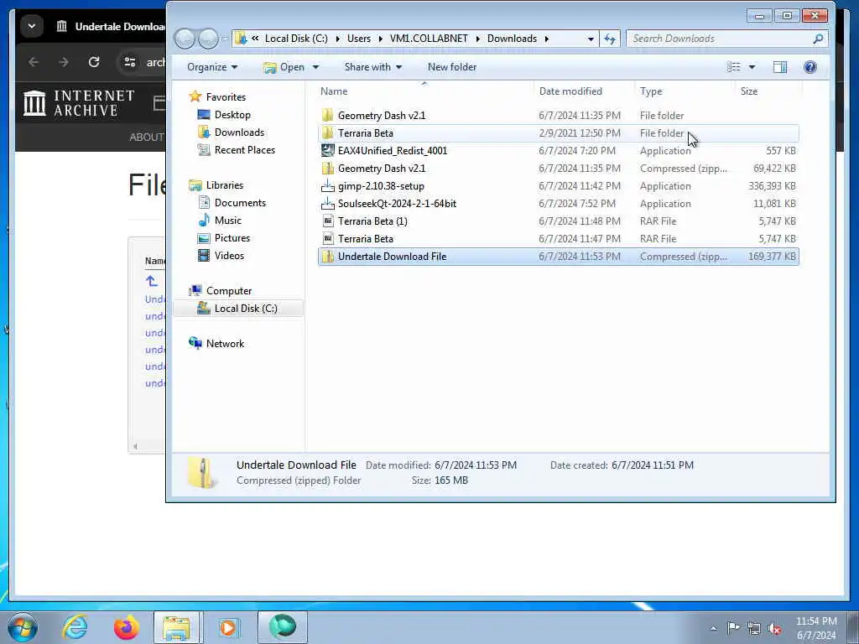
Task: Click the 169,377 KB size cell
Action: [x=772, y=257]
